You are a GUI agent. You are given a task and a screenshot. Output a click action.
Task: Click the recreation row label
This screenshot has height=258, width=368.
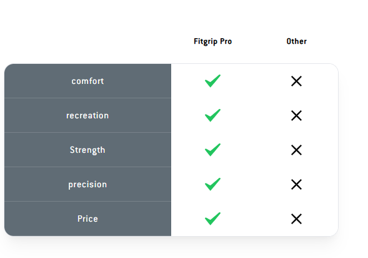click(x=87, y=115)
